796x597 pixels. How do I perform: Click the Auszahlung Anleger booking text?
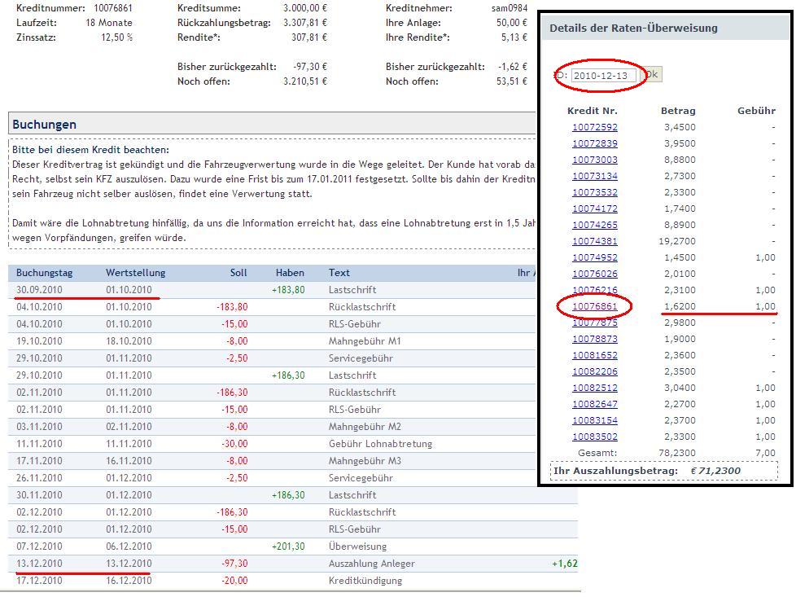pos(372,564)
